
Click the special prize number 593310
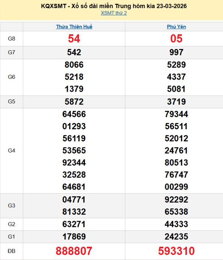tap(176, 251)
